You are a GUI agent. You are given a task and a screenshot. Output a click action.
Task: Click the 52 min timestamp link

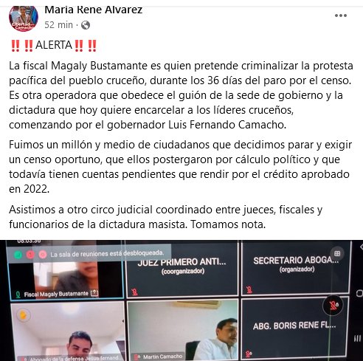coord(58,25)
